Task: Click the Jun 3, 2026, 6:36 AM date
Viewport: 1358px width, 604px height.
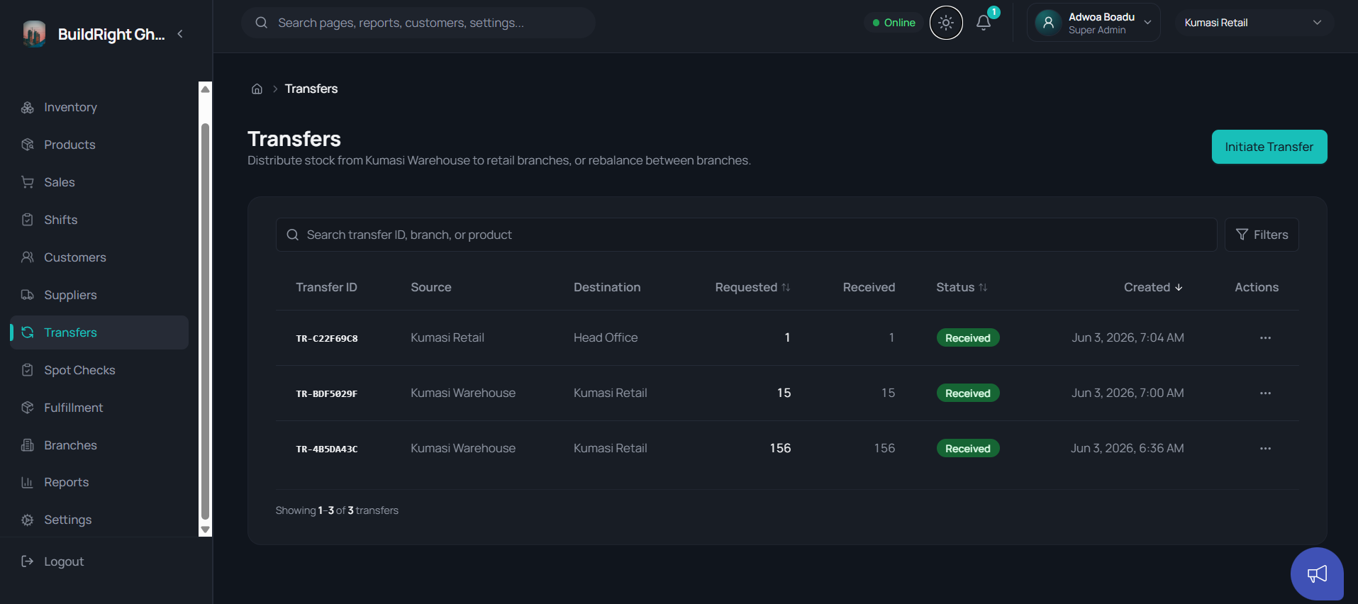Action: [x=1128, y=448]
